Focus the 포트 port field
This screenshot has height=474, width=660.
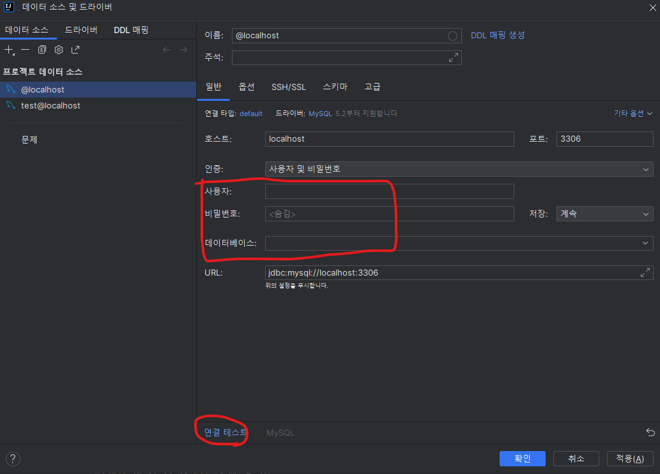click(x=605, y=139)
